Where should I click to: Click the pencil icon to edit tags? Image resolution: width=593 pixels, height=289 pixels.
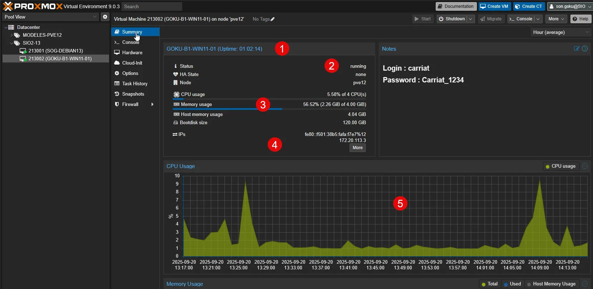tap(273, 19)
